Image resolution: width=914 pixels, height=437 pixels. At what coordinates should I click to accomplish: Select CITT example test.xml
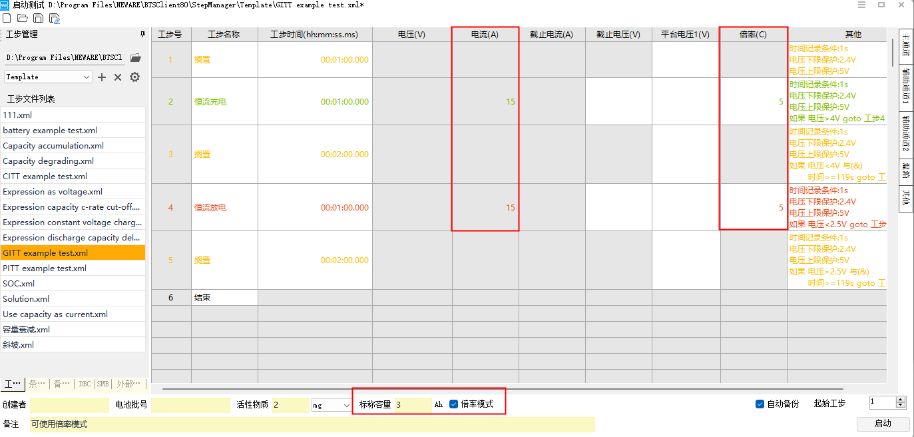[73, 176]
